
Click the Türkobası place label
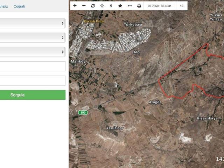(x=133, y=24)
